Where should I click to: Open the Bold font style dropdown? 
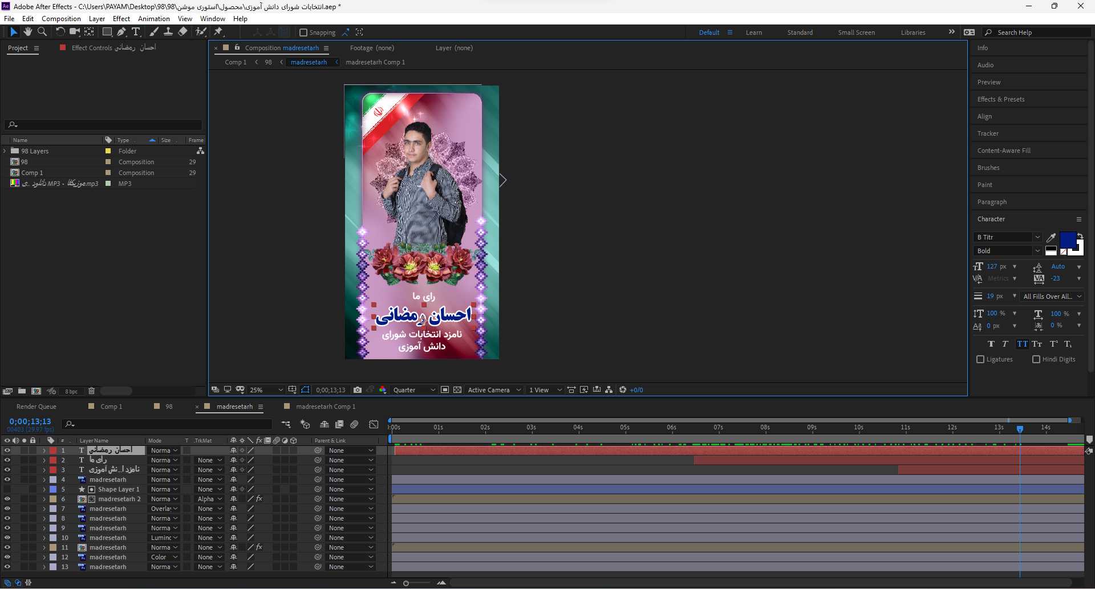coord(1008,251)
